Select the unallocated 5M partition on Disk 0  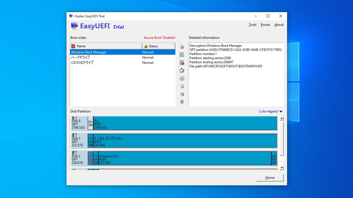tap(90, 123)
